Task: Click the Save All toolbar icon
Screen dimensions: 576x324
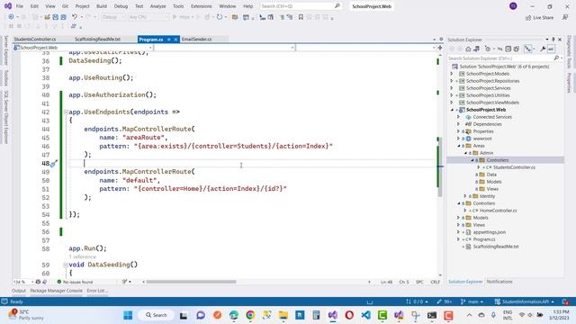Action: click(x=63, y=17)
